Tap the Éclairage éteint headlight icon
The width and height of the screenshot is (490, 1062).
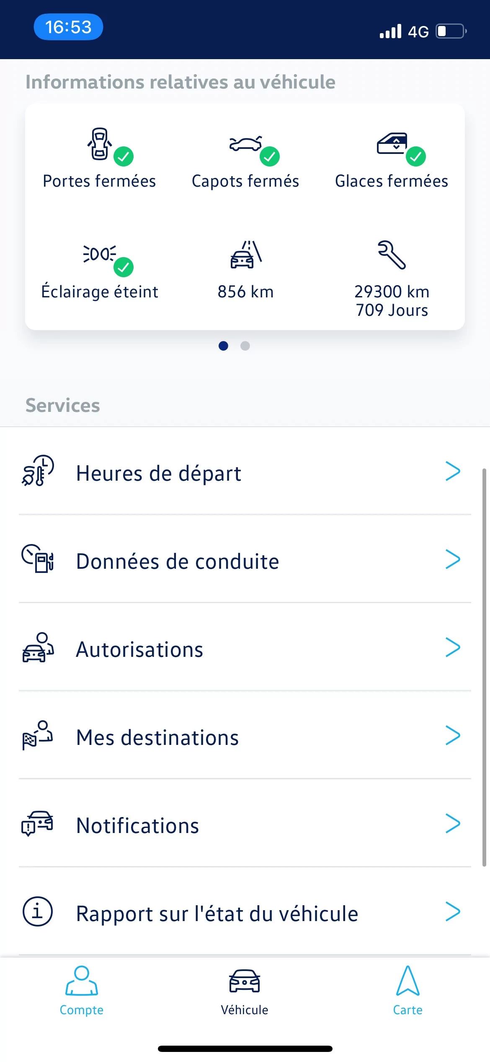coord(100,254)
